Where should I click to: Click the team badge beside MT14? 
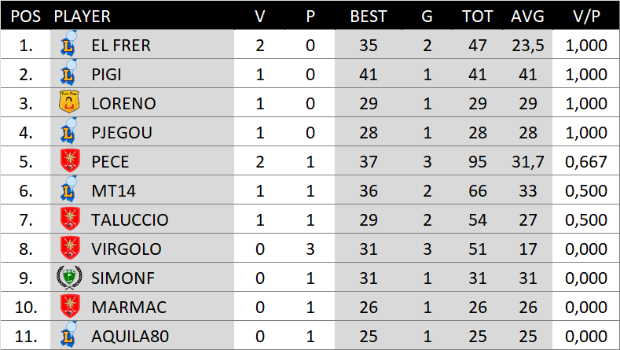point(69,190)
